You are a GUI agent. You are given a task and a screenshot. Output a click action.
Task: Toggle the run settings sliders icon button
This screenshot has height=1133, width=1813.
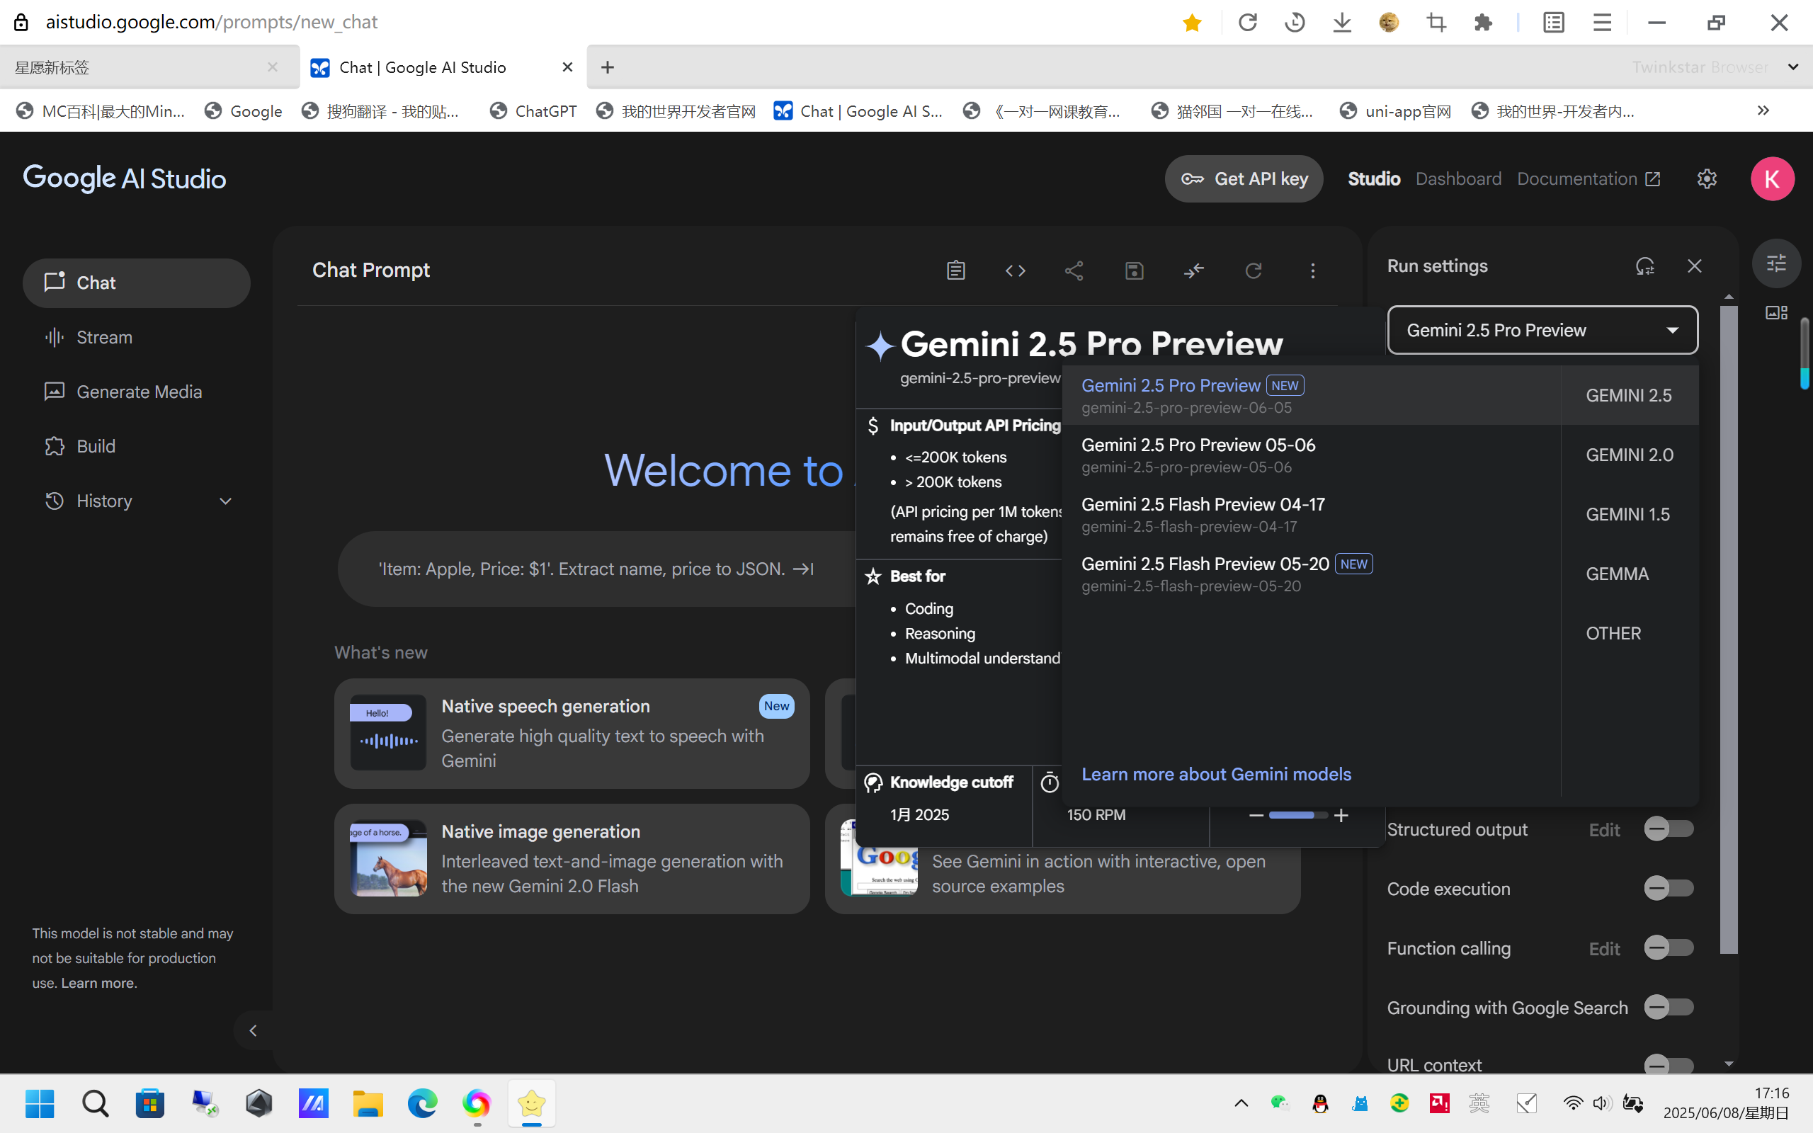[1776, 263]
